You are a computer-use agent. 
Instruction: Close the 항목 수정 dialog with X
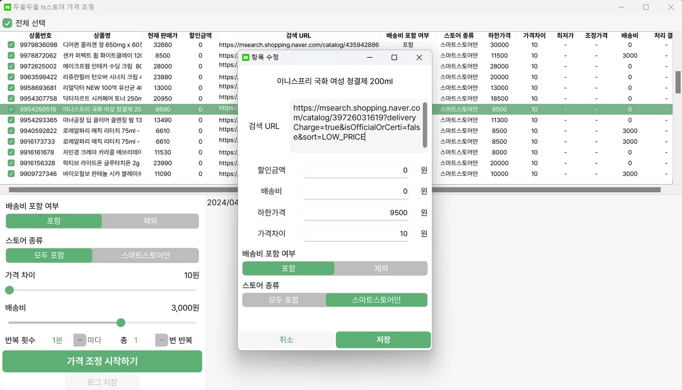(x=419, y=57)
